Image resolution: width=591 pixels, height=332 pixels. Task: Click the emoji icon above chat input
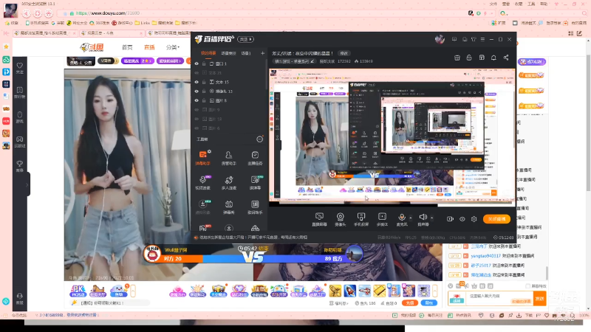pos(451,286)
